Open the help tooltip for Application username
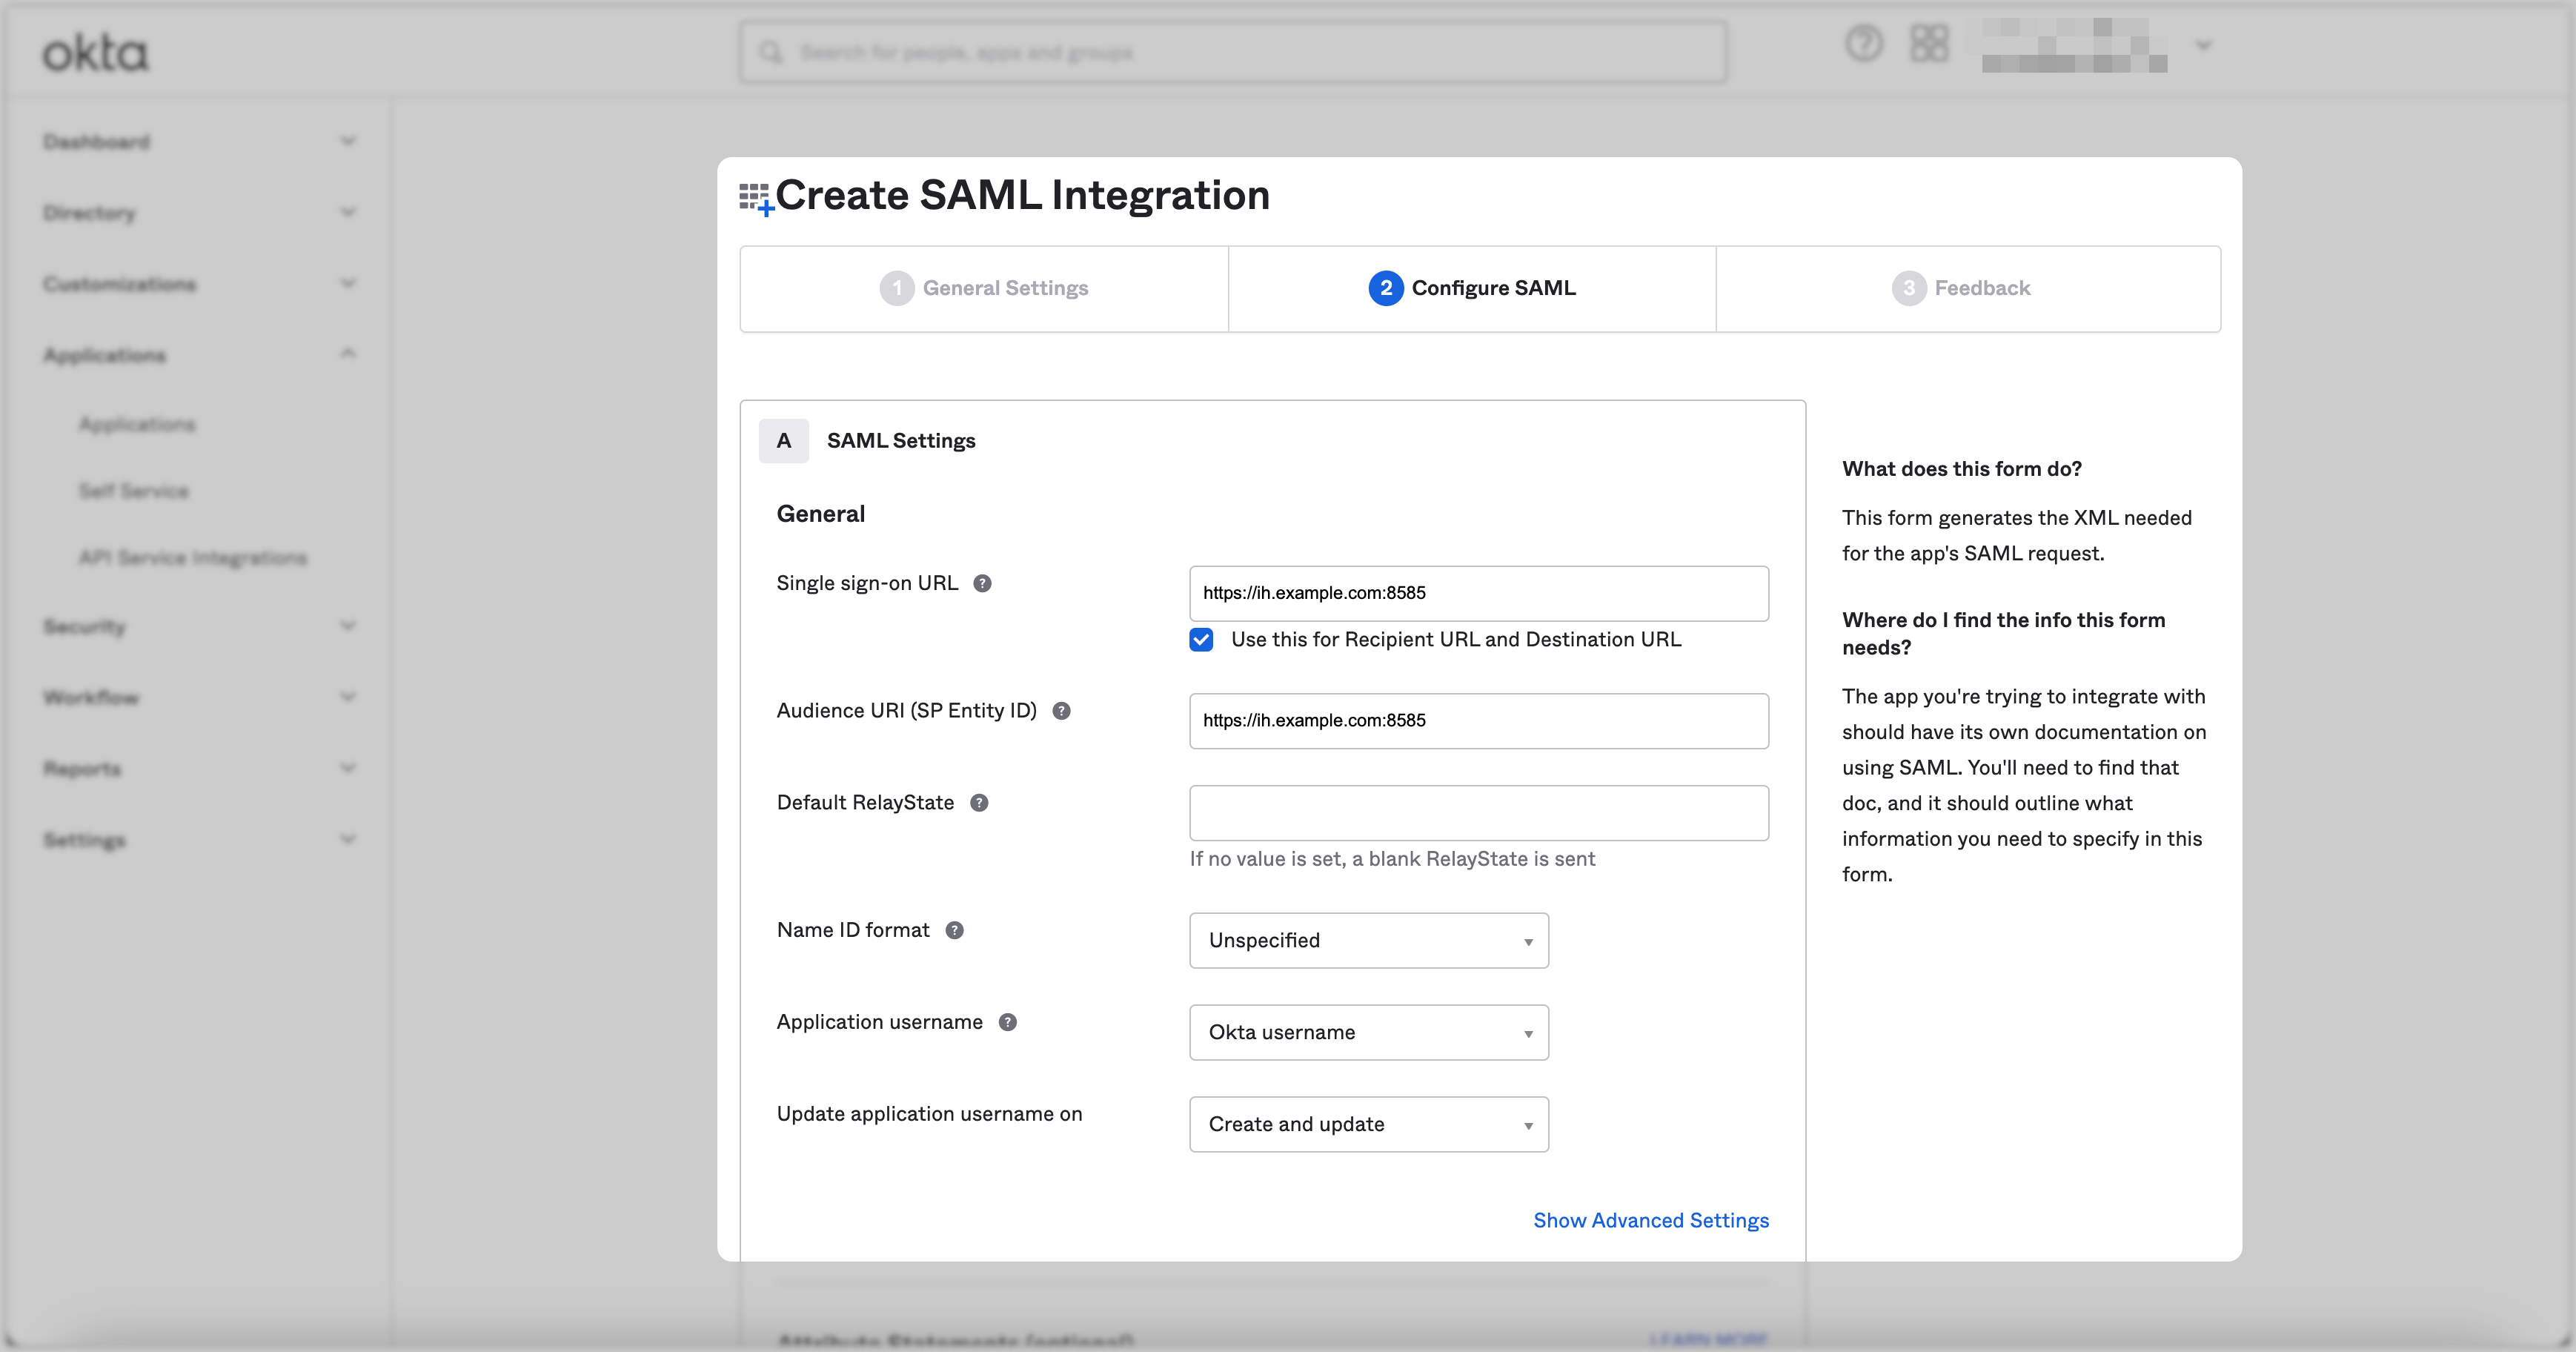The height and width of the screenshot is (1352, 2576). (x=1008, y=1022)
